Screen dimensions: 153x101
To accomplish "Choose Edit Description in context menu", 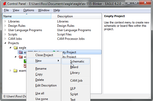I will (x=44, y=85).
